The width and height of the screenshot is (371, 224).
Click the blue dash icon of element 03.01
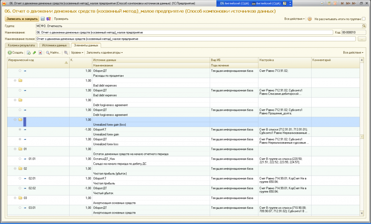point(25,208)
